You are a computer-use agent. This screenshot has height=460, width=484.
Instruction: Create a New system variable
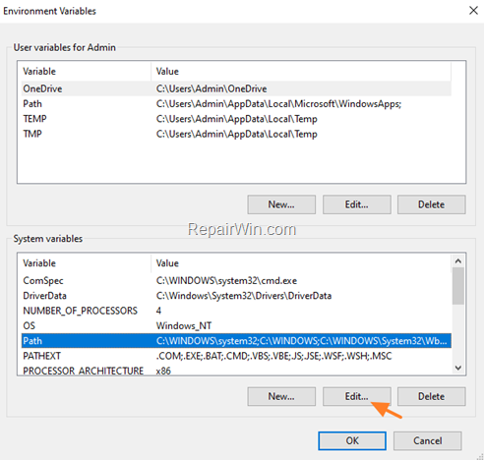(x=281, y=396)
